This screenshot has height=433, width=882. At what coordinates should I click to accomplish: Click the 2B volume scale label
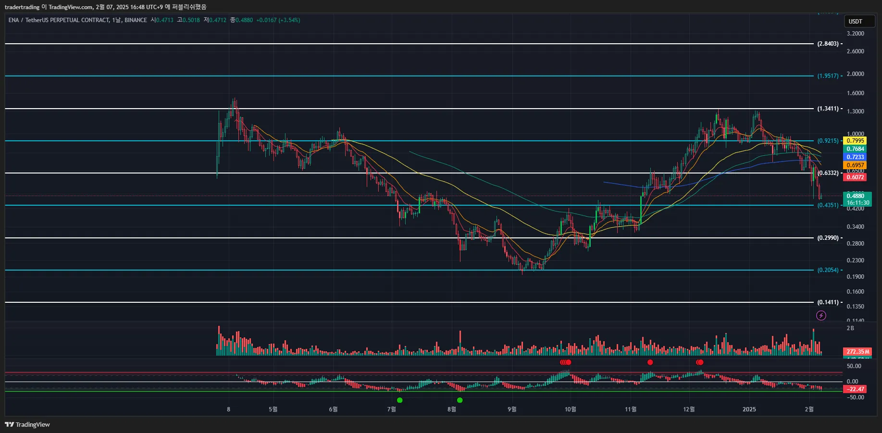point(850,328)
